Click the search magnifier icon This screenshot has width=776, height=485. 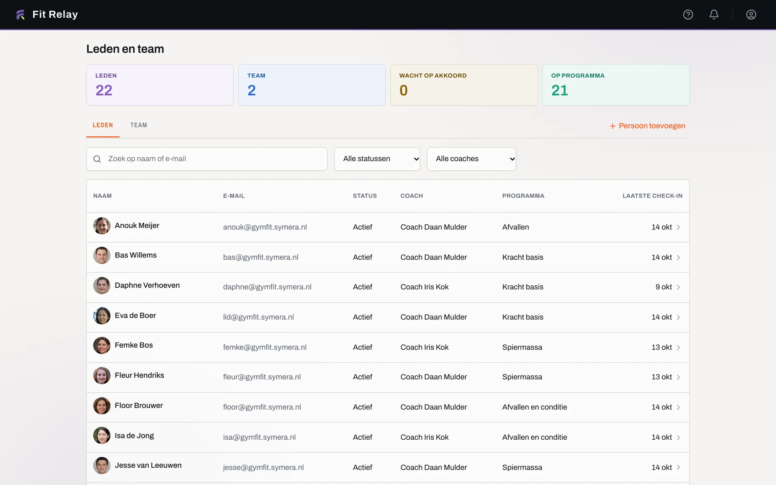[x=97, y=159]
